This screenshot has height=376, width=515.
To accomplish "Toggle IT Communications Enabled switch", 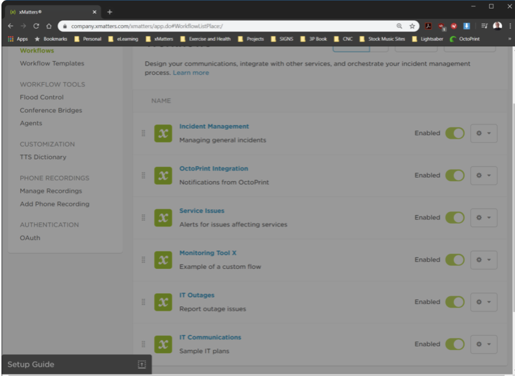I will (455, 344).
